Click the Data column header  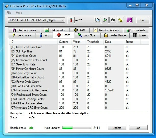(x=114, y=42)
